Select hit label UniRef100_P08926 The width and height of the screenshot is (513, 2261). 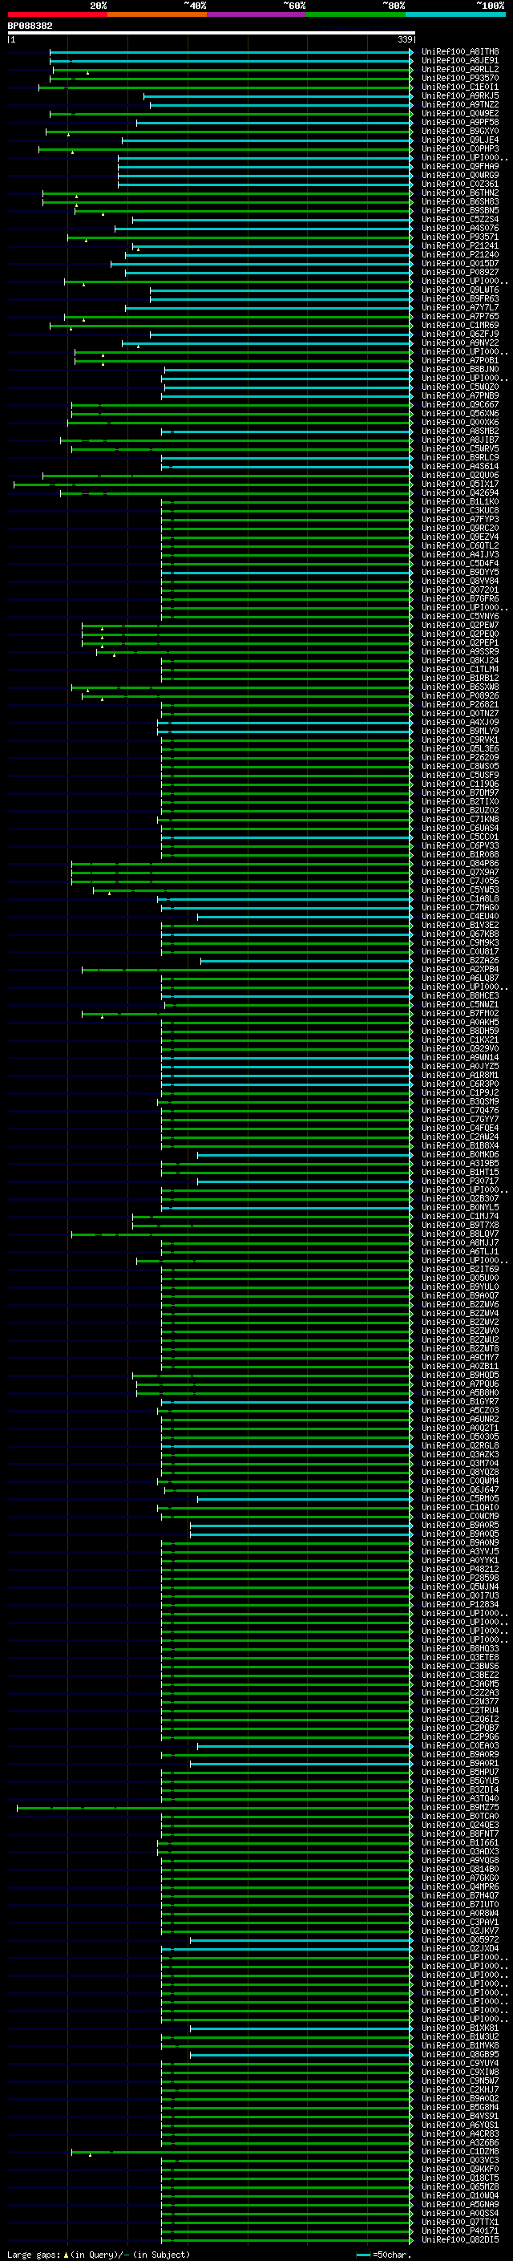coord(459,696)
